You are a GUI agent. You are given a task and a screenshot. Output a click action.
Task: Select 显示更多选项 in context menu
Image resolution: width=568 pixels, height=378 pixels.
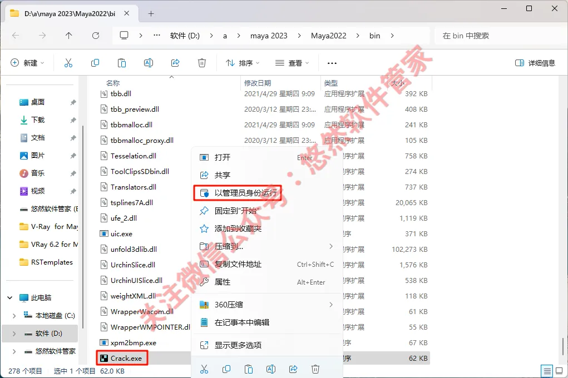[x=267, y=345]
